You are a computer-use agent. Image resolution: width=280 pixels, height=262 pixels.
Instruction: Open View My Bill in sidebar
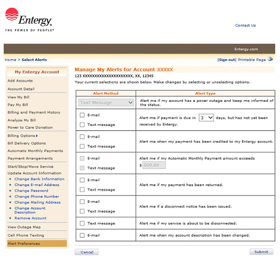pos(18,97)
